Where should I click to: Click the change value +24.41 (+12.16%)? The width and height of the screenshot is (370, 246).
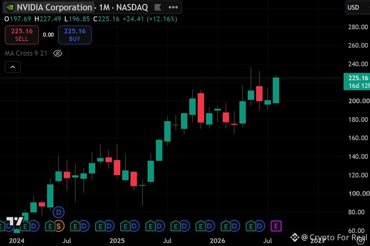pos(150,19)
